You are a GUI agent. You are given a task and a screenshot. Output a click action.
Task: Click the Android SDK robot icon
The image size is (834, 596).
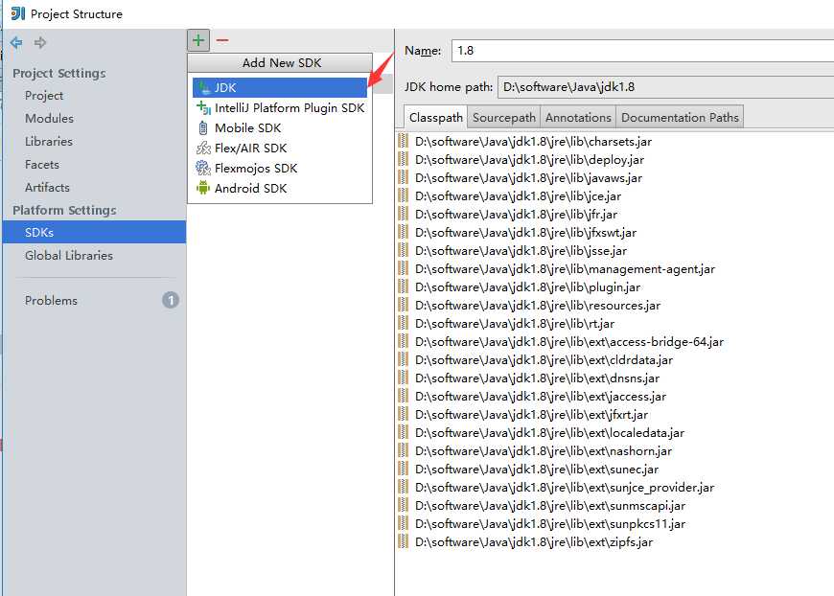tap(203, 188)
